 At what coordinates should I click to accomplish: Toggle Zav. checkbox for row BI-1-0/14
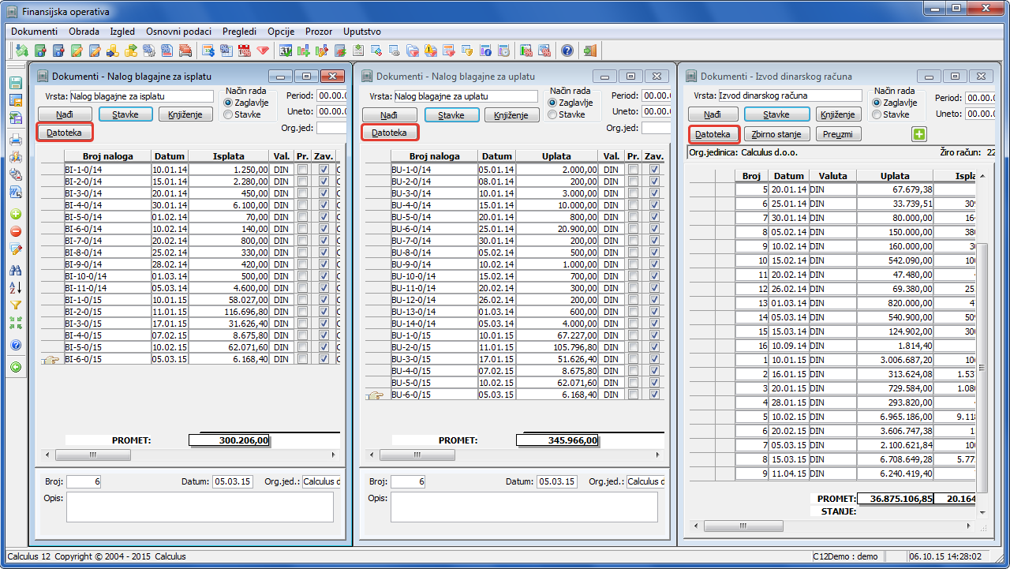pos(324,169)
